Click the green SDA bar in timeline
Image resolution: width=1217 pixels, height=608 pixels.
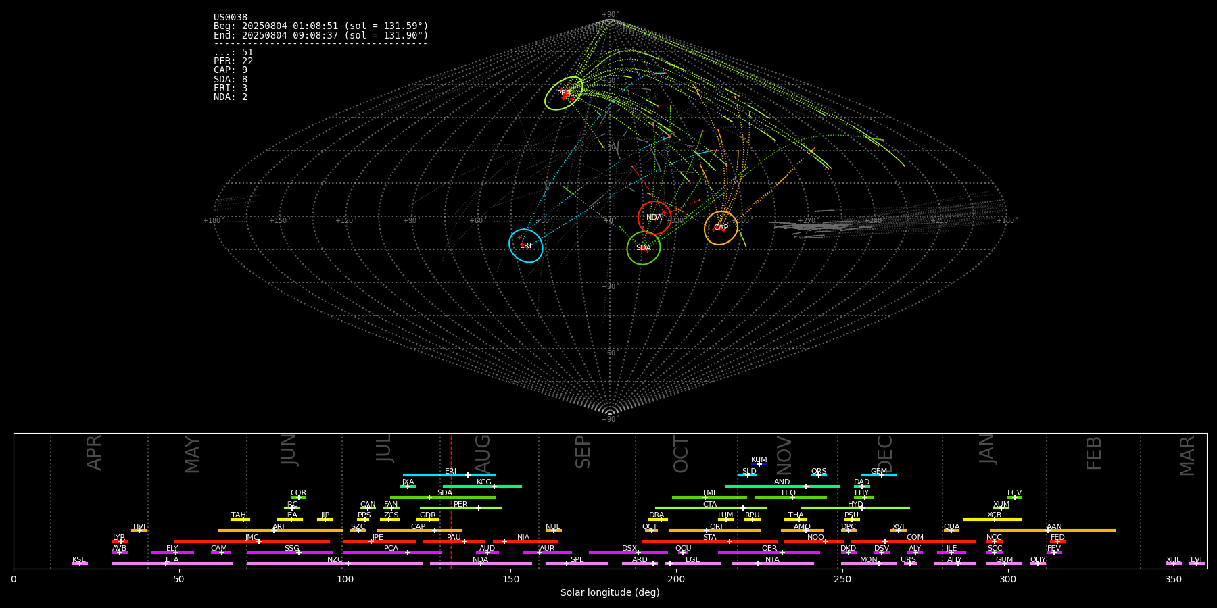(x=443, y=497)
